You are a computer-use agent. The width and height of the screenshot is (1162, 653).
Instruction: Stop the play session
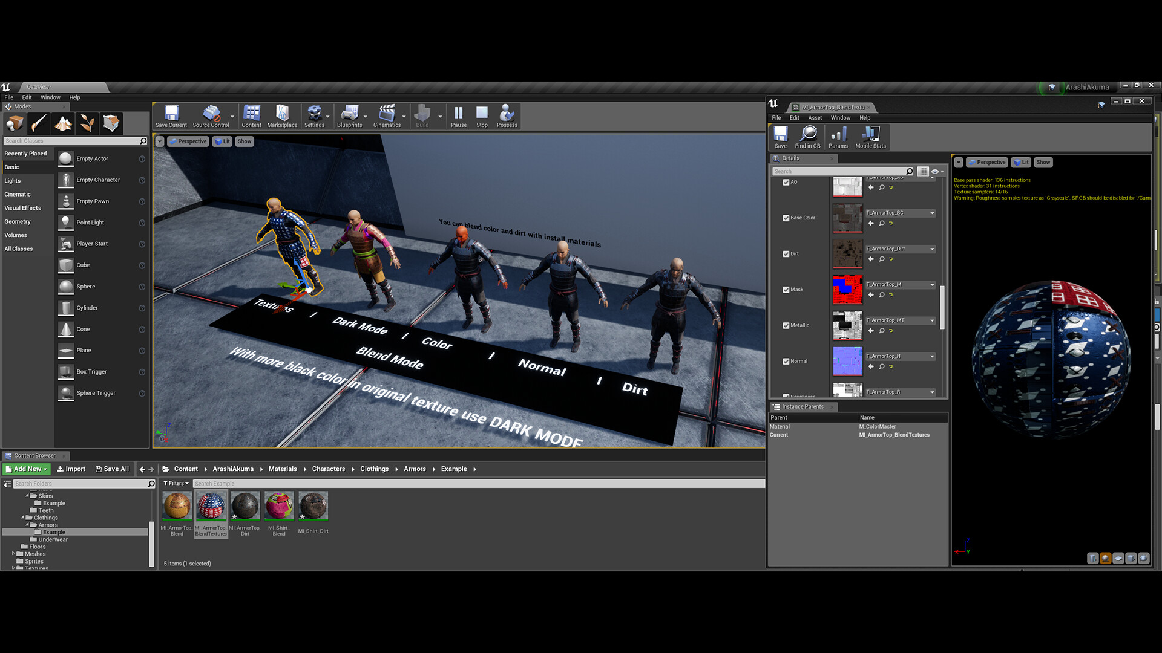(482, 115)
